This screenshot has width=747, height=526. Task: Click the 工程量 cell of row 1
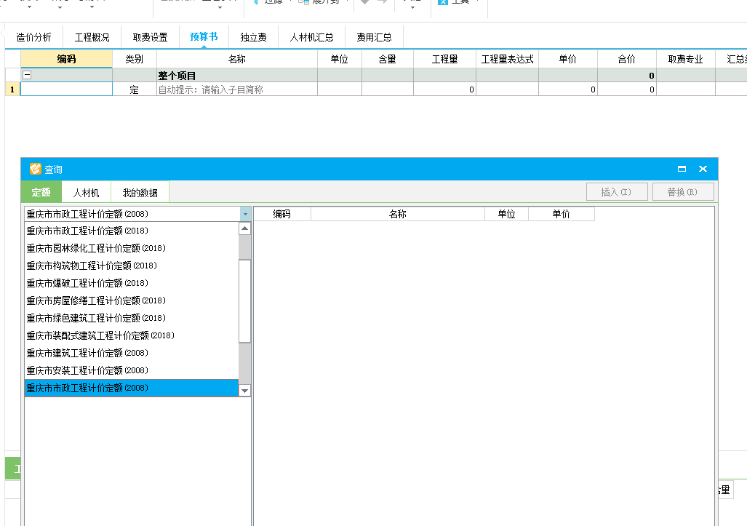pos(444,89)
